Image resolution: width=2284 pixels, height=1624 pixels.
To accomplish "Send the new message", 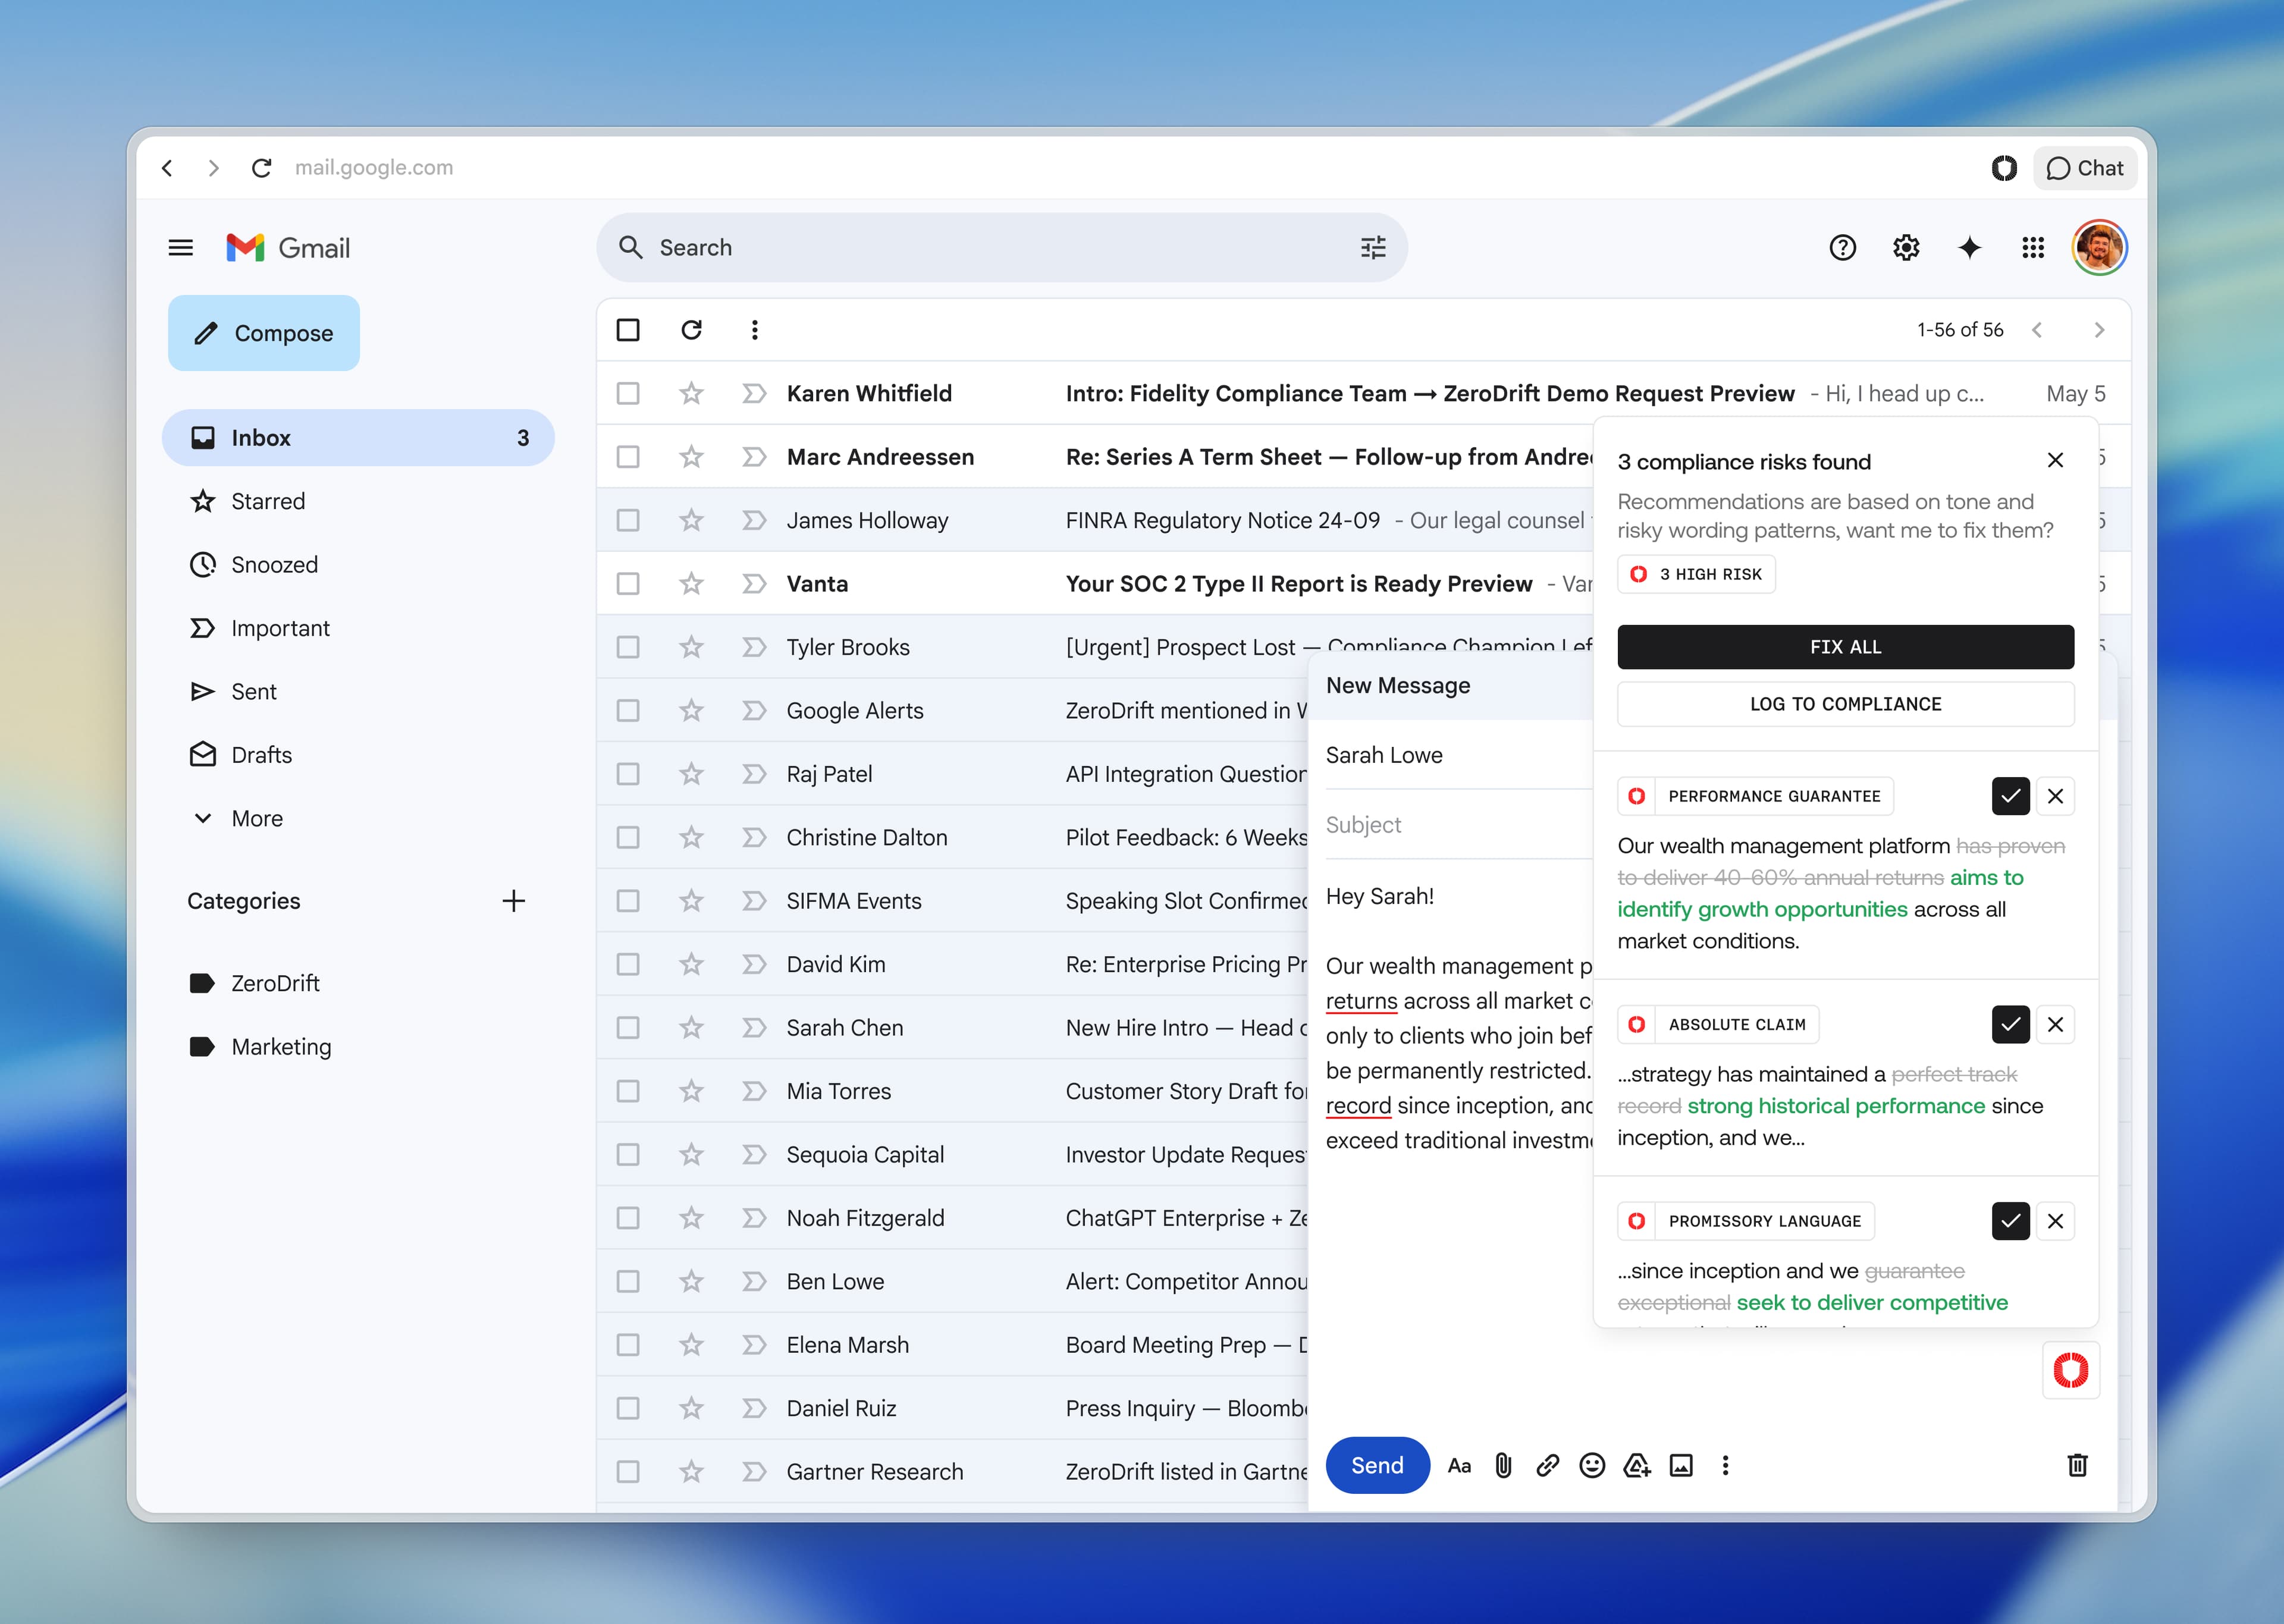I will click(x=1377, y=1465).
